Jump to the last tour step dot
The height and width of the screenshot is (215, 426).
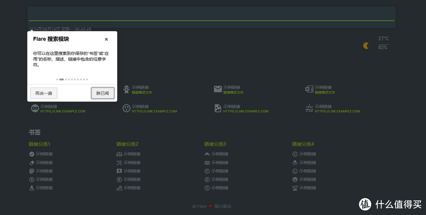click(x=87, y=79)
